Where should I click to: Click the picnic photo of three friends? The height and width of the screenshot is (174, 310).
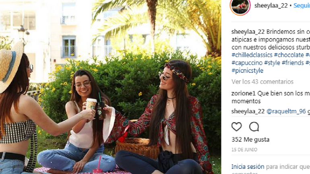click(x=111, y=87)
